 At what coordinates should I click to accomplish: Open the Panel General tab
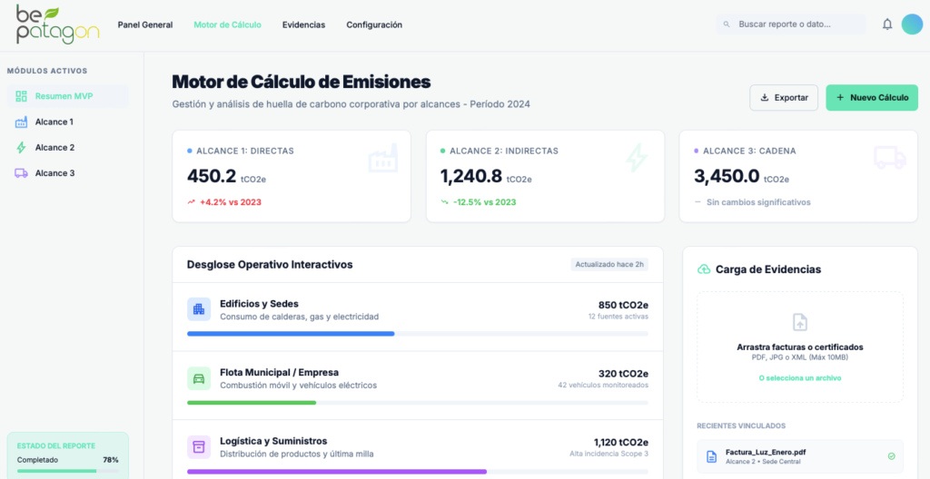[x=145, y=24]
